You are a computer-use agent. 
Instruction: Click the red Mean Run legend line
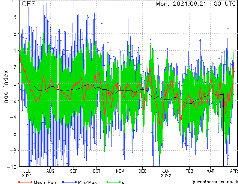click(x=25, y=182)
